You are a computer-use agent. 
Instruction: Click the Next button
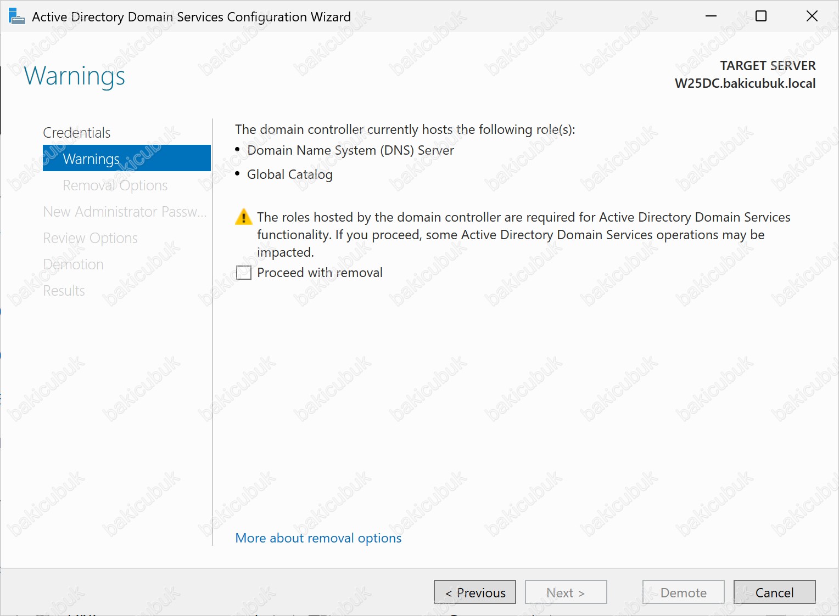566,592
